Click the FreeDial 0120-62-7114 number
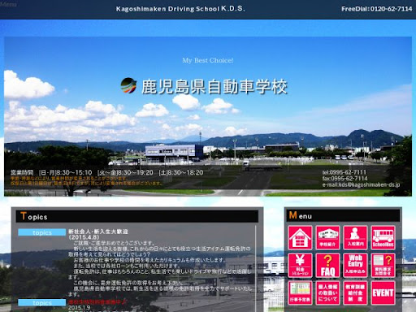The height and width of the screenshot is (312, 416). point(376,9)
